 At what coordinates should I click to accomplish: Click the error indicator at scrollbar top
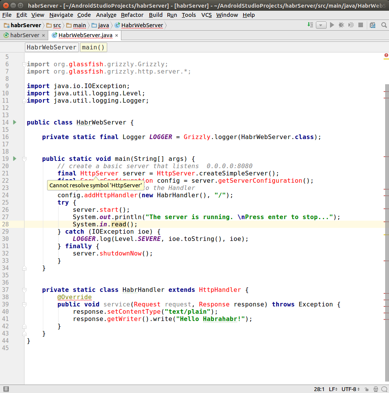[x=386, y=55]
